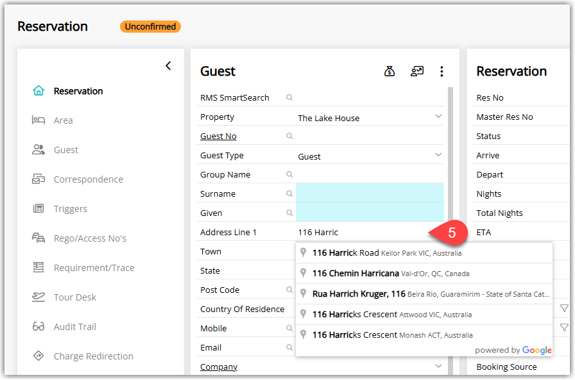Click the guest profile transfer icon
Viewport: 575px width, 380px height.
(x=417, y=71)
